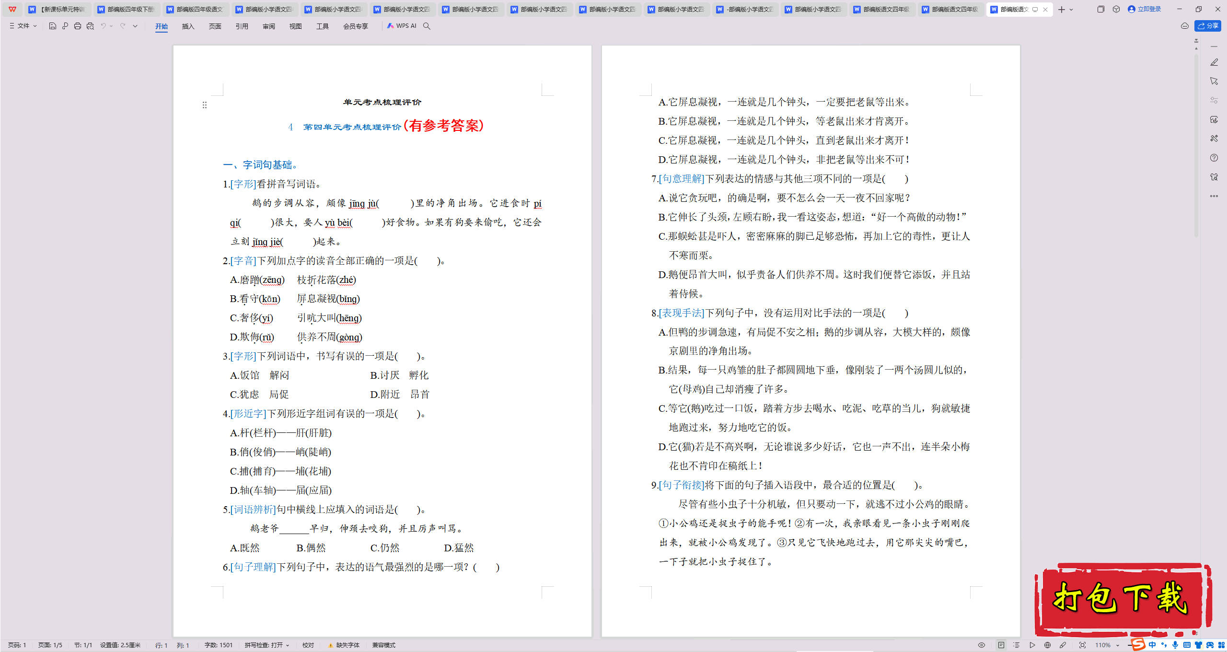Viewport: 1227px width, 652px height.
Task: Expand new tab dropdown arrow
Action: (x=1071, y=9)
